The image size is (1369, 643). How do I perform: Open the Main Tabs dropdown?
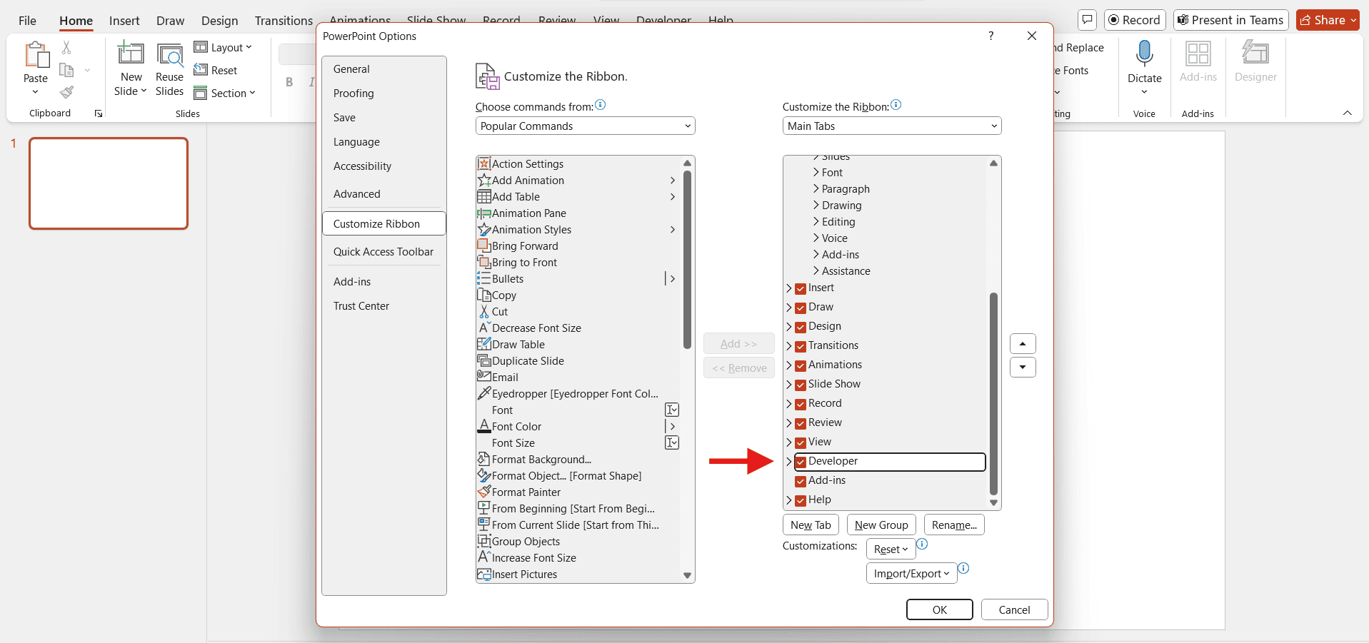click(x=892, y=126)
